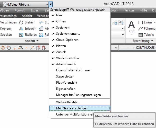The width and height of the screenshot is (156, 128).
Task: Select Menüleiste ausblenden
Action: tap(72, 108)
